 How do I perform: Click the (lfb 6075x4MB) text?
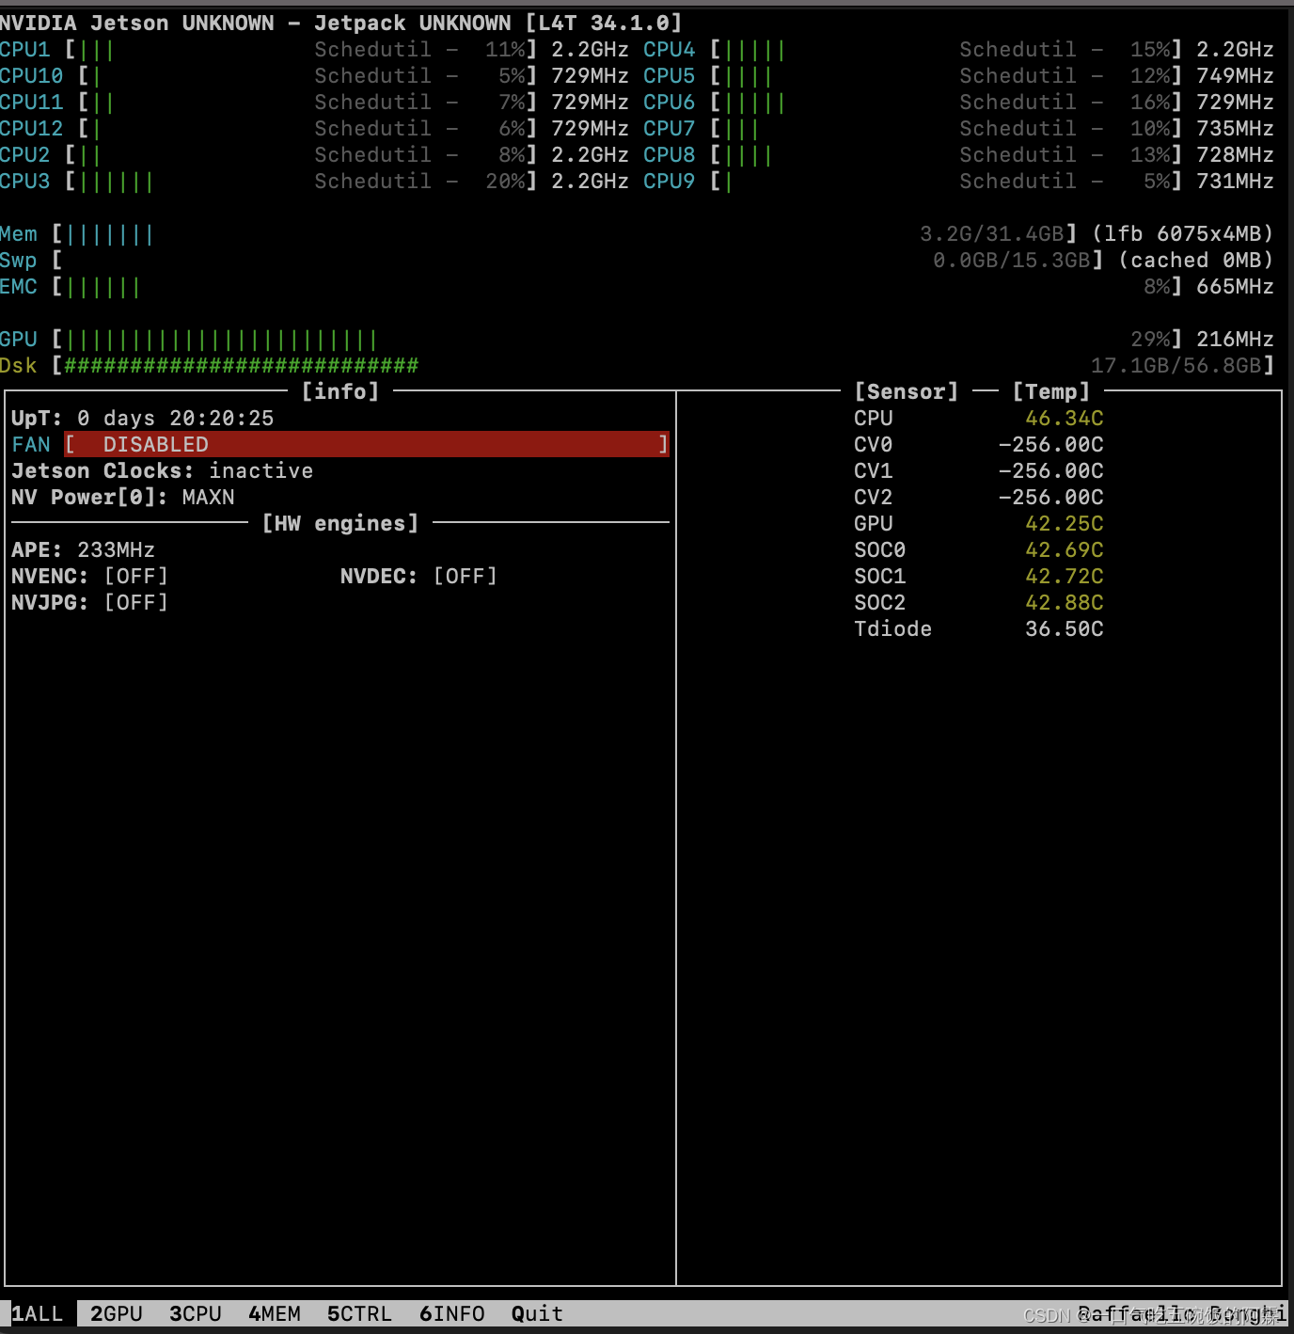pyautogui.click(x=1183, y=233)
